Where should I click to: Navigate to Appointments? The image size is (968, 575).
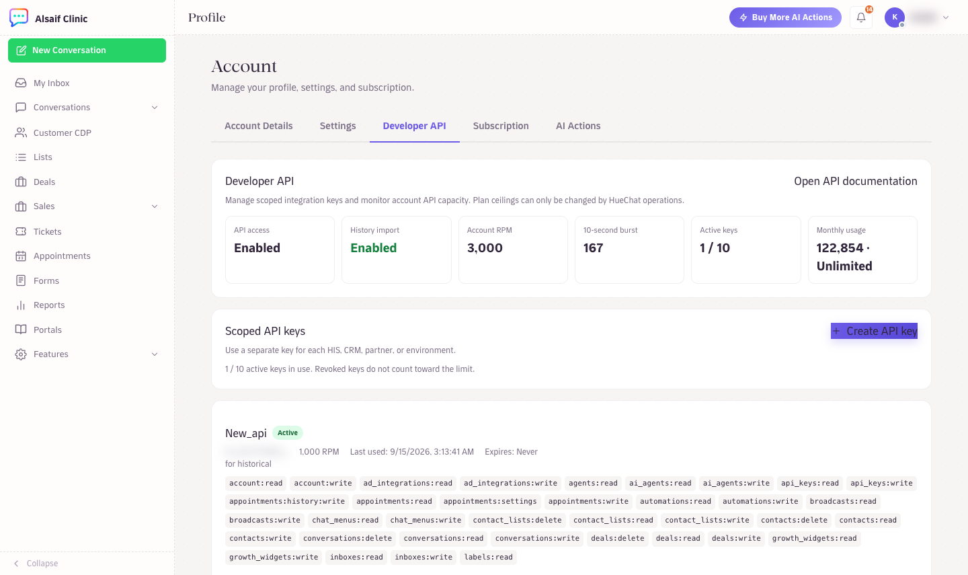(x=87, y=256)
